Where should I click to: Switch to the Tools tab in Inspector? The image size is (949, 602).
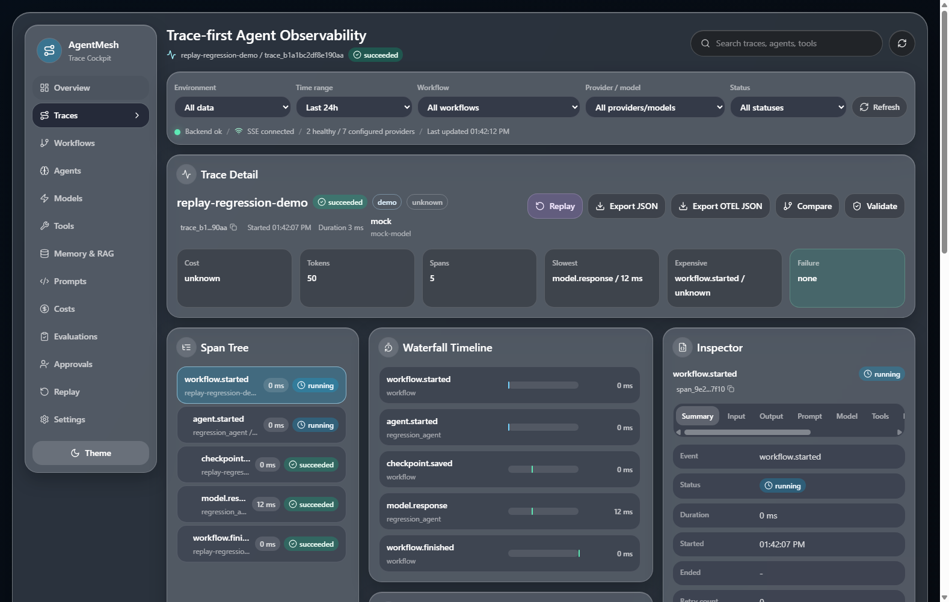point(880,416)
